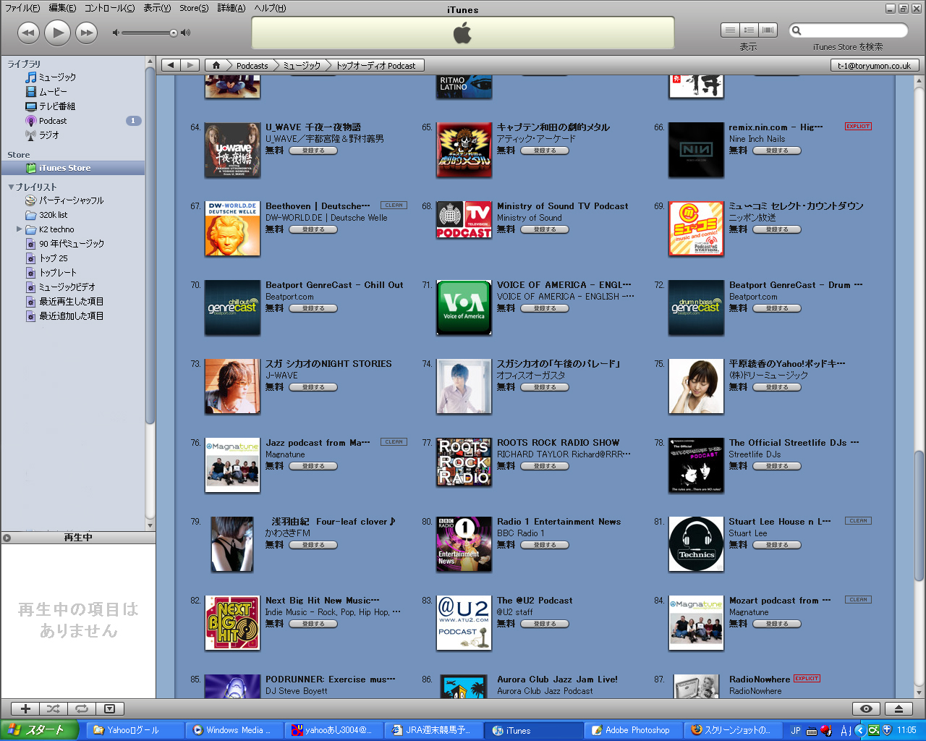Collapse the プレイリスト section
Screen dimensions: 926x741
tap(12, 187)
